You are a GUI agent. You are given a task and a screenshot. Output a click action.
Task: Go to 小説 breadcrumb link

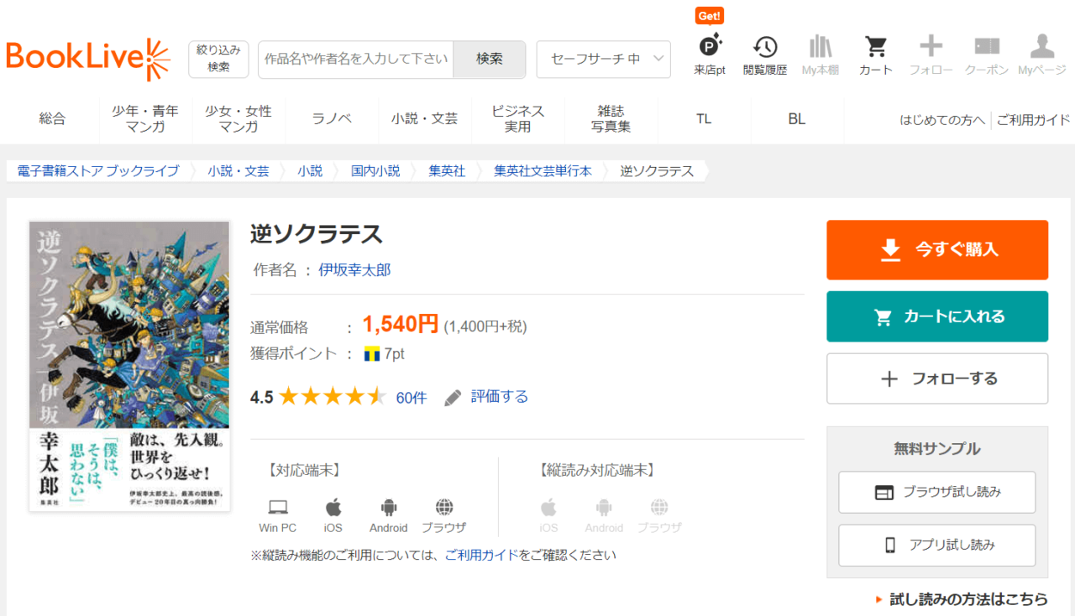(310, 171)
